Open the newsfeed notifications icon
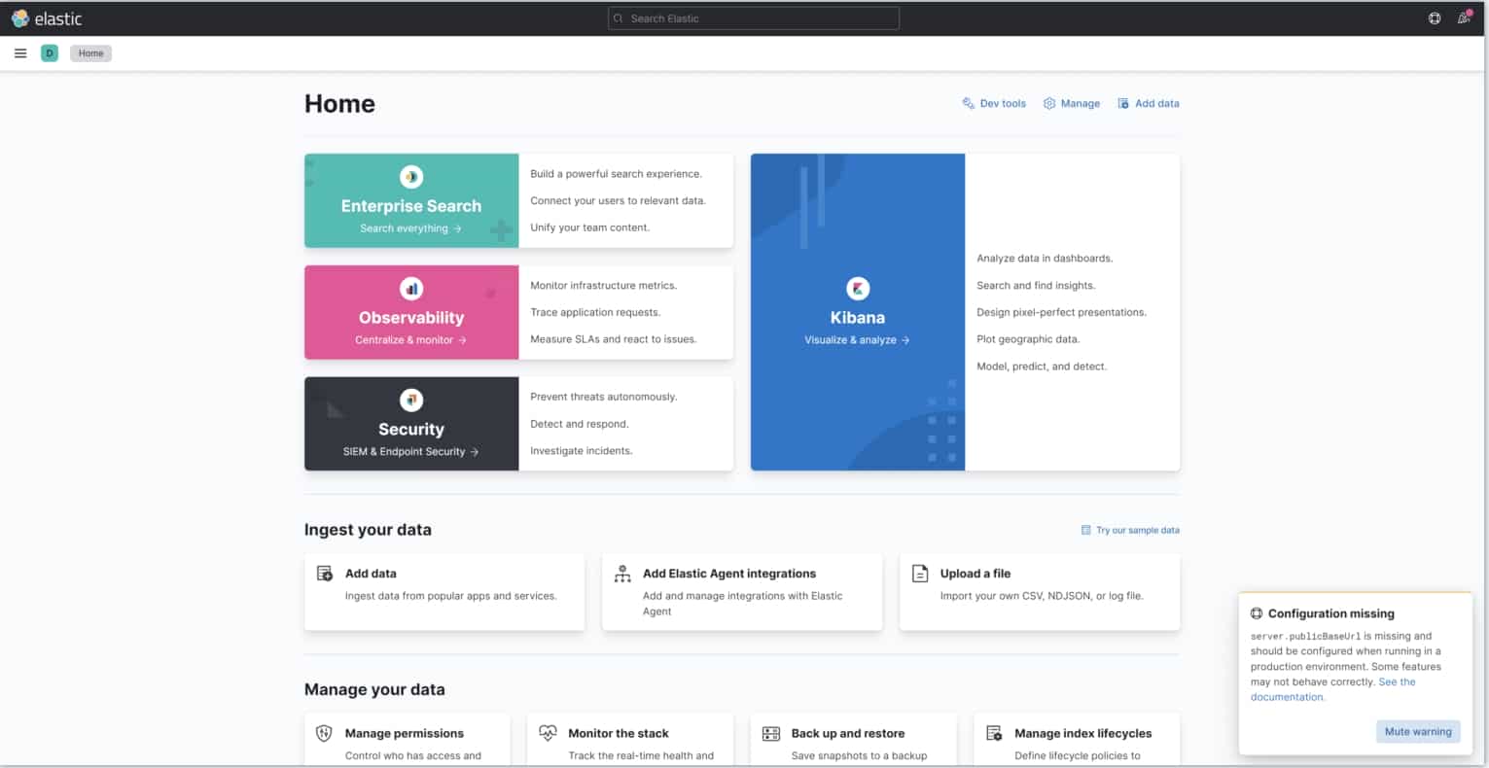Image resolution: width=1489 pixels, height=768 pixels. 1464,18
